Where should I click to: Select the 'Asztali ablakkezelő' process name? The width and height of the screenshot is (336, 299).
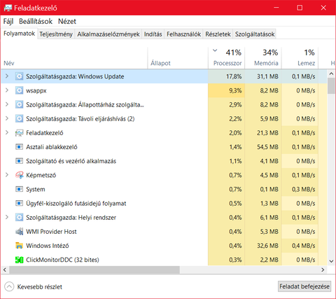pyautogui.click(x=52, y=147)
